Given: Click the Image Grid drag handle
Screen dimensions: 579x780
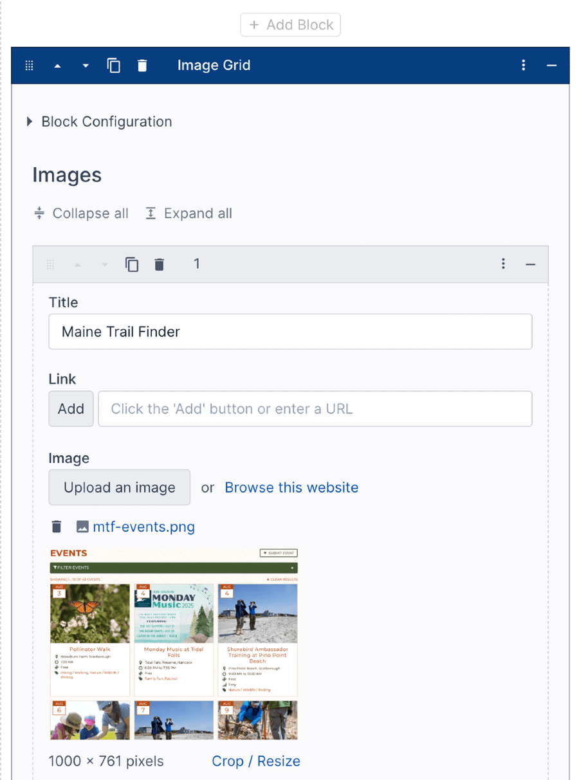Looking at the screenshot, I should point(29,65).
